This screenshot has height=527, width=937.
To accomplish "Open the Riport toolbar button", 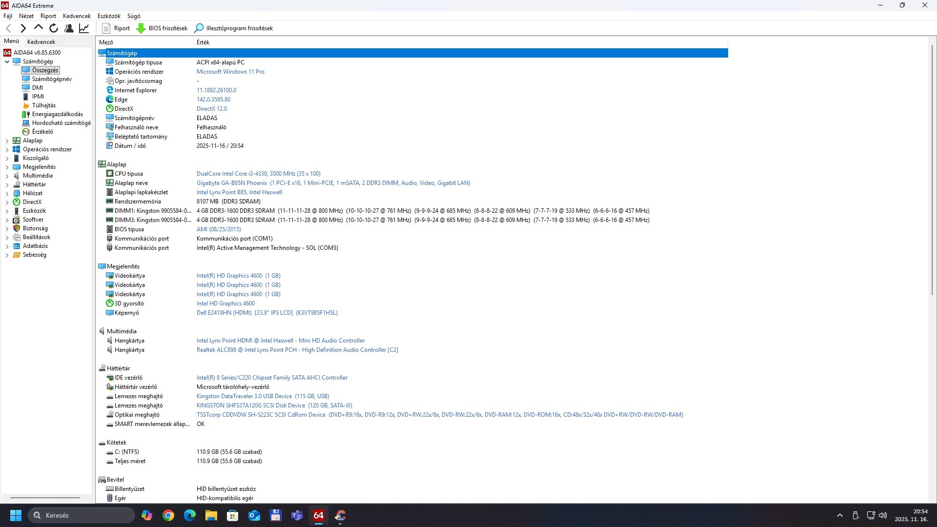I will (x=116, y=28).
